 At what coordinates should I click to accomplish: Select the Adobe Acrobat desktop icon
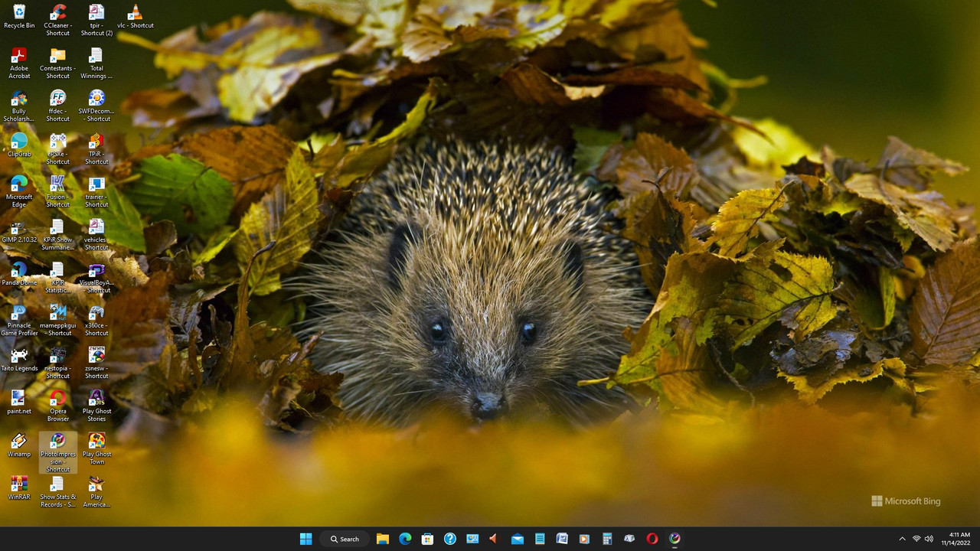[19, 64]
